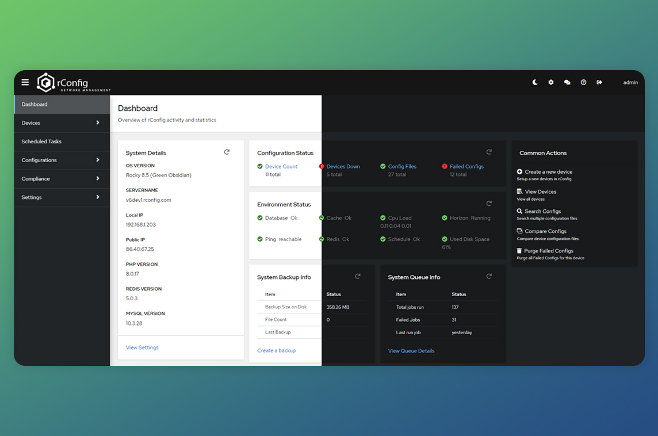The height and width of the screenshot is (436, 658).
Task: Open the Failed Configs link
Action: point(466,167)
